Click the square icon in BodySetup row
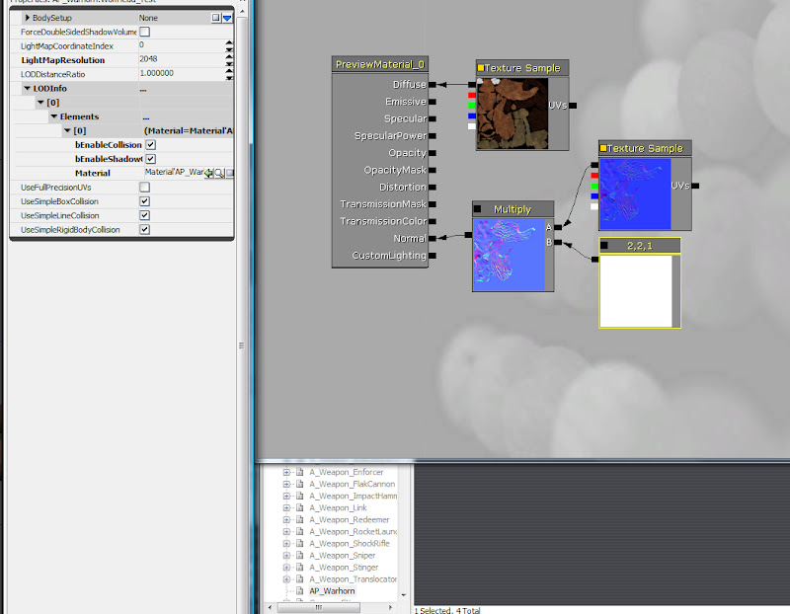The image size is (790, 614). point(215,18)
